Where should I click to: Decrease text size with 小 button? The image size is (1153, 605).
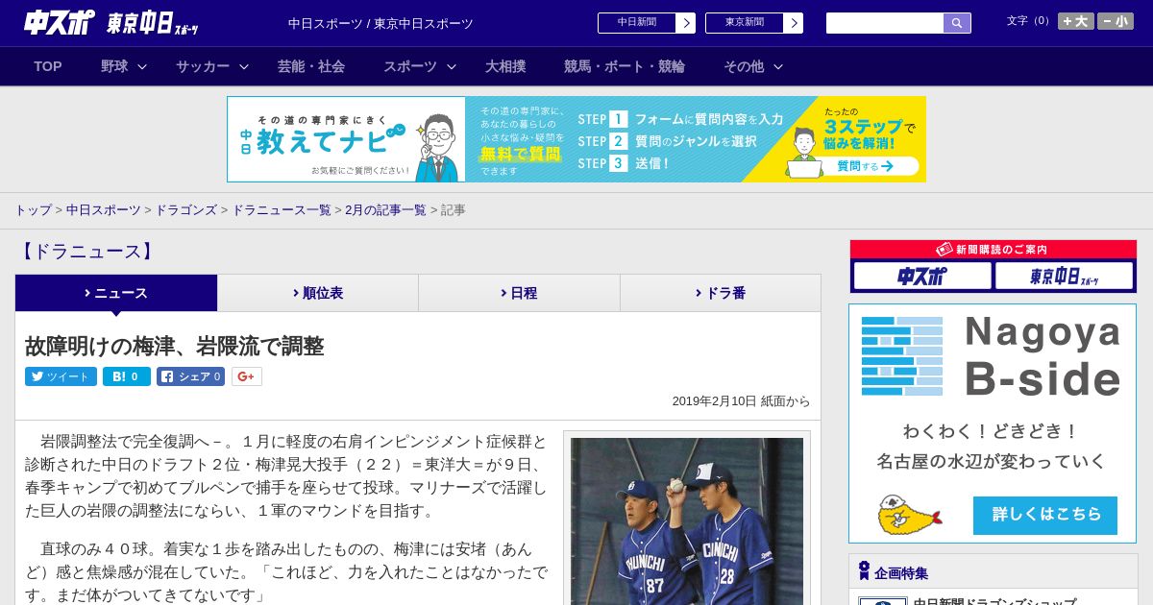tap(1116, 21)
